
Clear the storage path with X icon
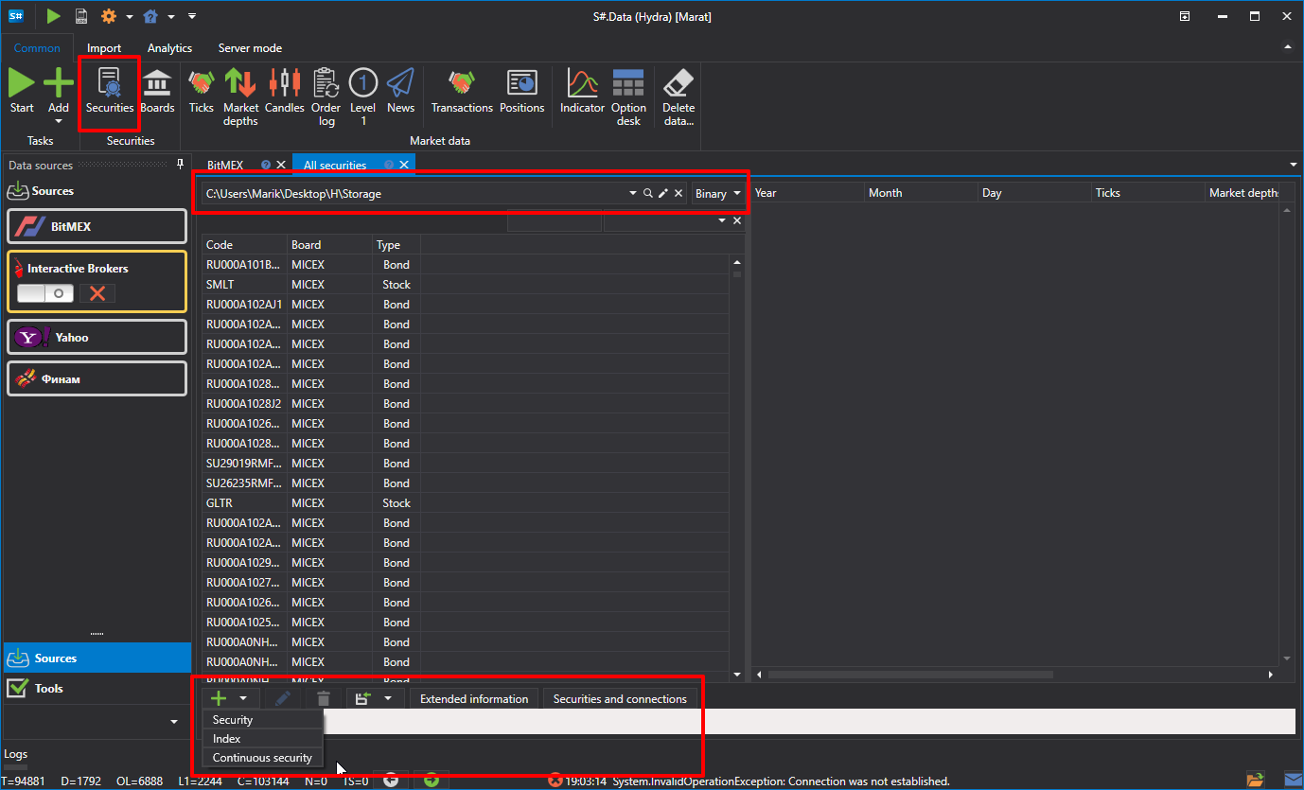point(678,193)
